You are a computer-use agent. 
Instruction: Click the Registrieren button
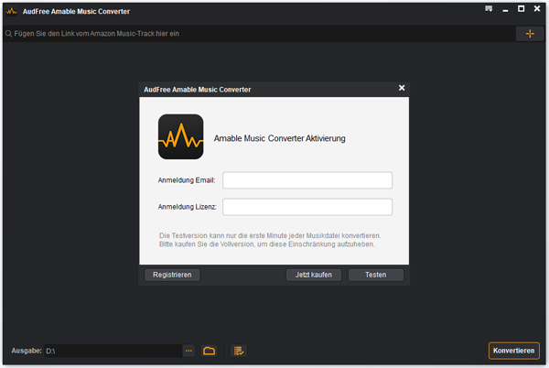[x=172, y=275]
